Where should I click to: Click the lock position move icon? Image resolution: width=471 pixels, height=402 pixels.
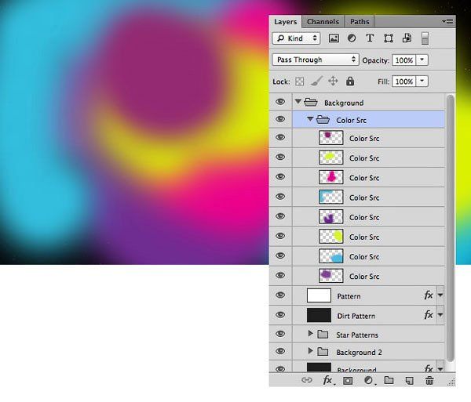(x=333, y=81)
